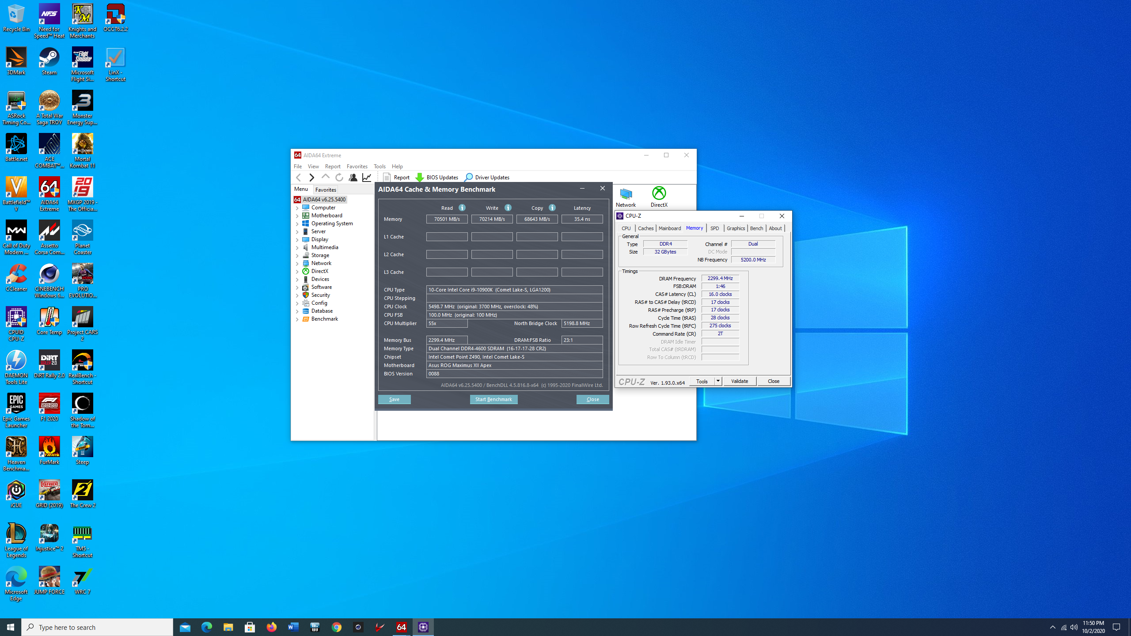Expand the Computer tree node
This screenshot has width=1131, height=636.
297,208
